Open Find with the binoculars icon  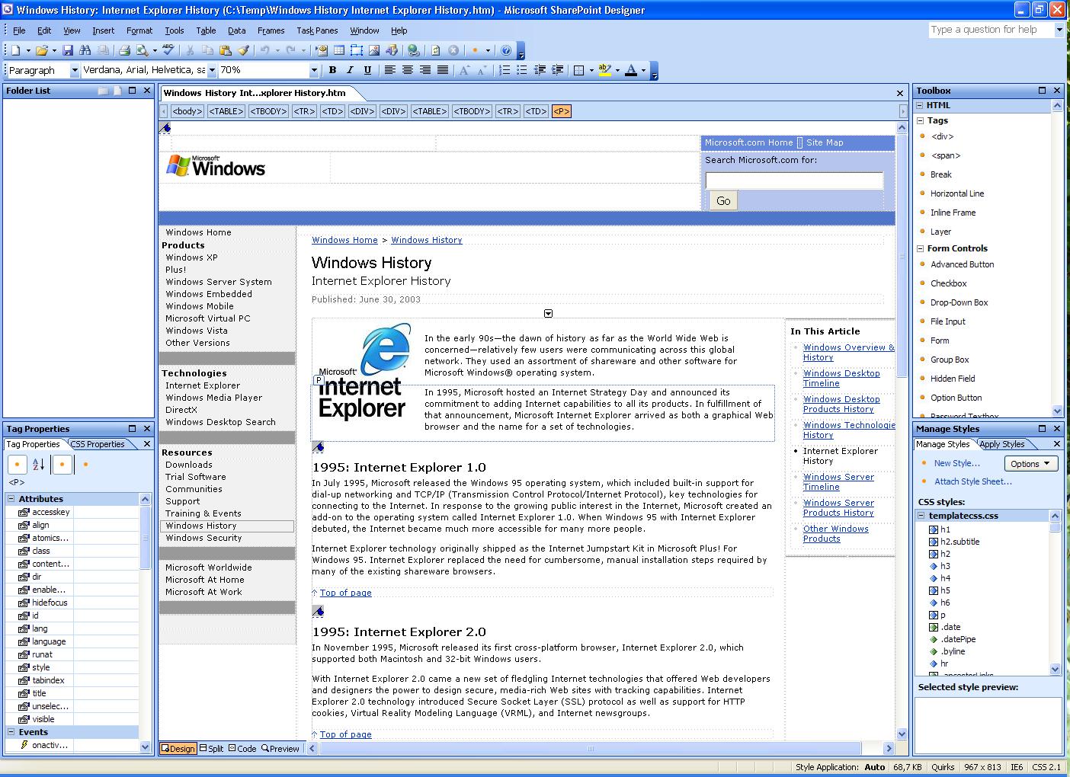[x=85, y=50]
